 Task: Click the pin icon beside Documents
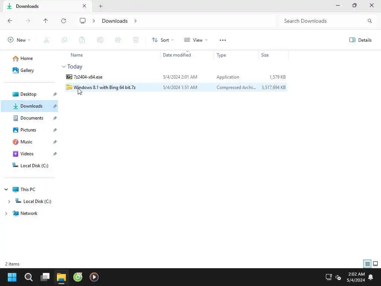click(55, 118)
